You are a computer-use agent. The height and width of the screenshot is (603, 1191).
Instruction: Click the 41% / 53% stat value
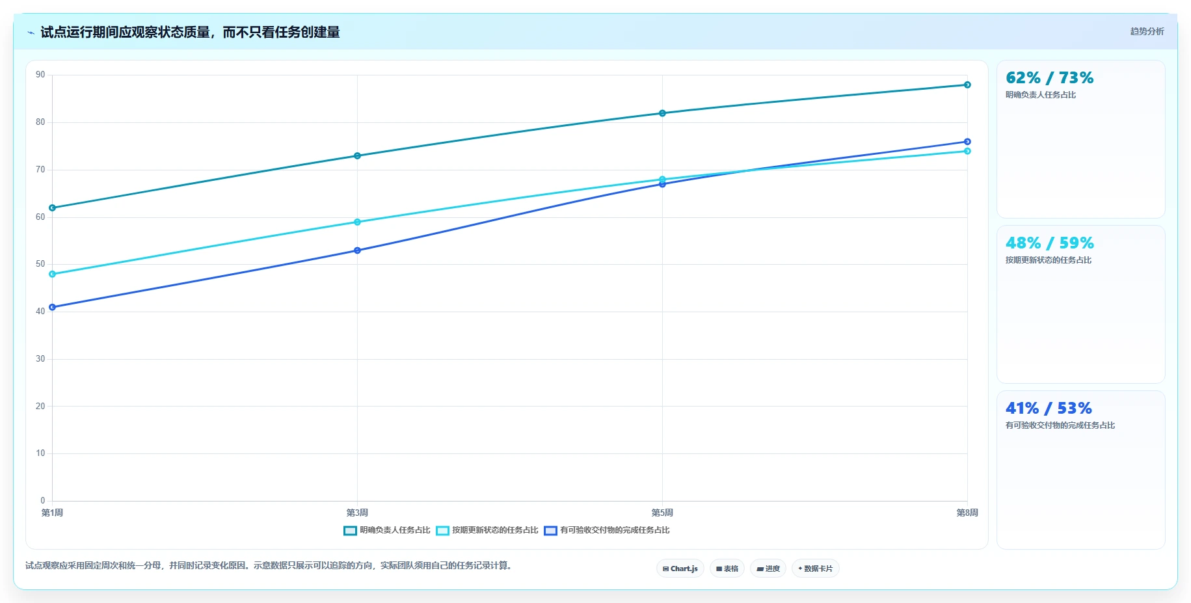pos(1049,409)
